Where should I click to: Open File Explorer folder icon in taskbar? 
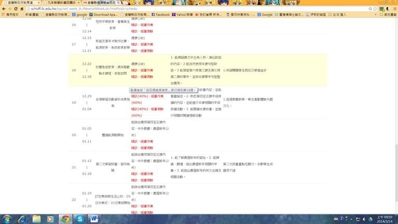tap(36, 218)
